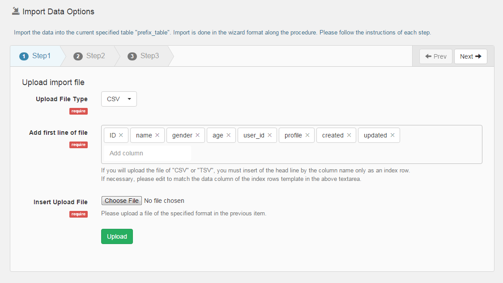Screen dimensions: 503x283
Task: Click the Upload button
Action: [x=117, y=236]
